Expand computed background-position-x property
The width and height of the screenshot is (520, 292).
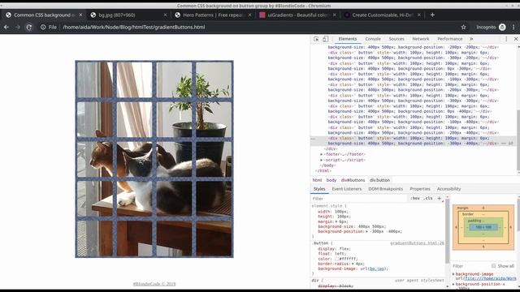(453, 285)
